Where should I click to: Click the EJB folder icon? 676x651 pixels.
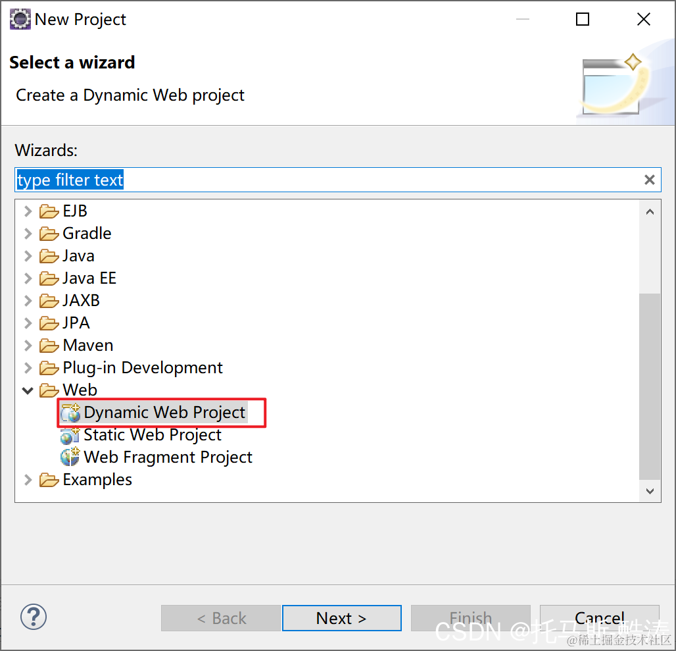click(49, 211)
